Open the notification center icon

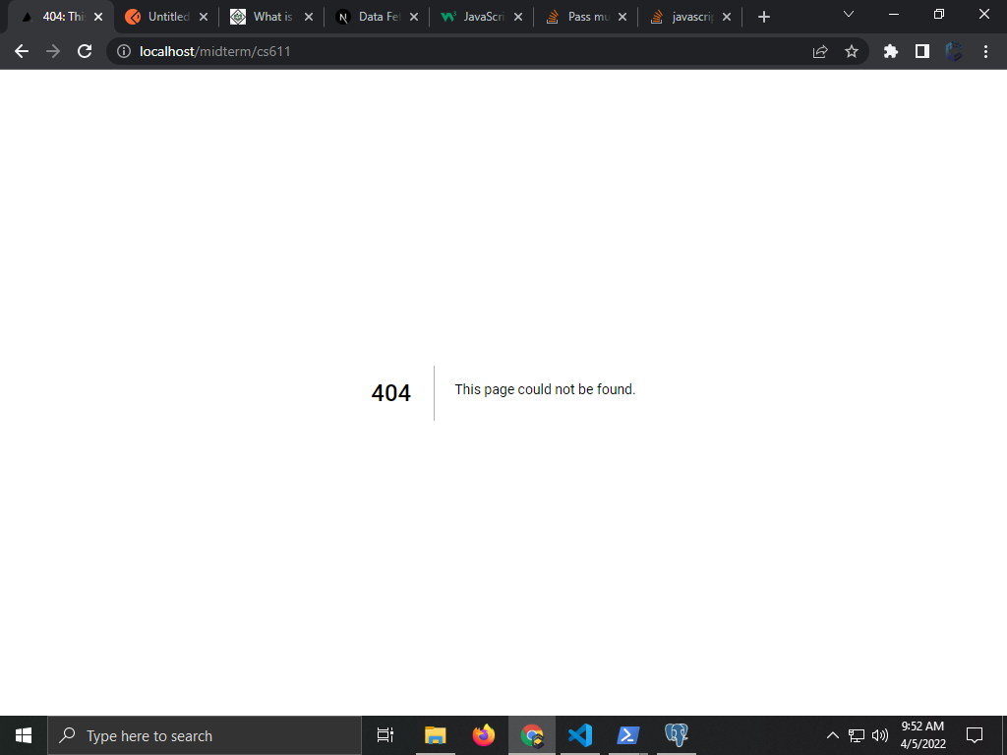click(x=975, y=735)
